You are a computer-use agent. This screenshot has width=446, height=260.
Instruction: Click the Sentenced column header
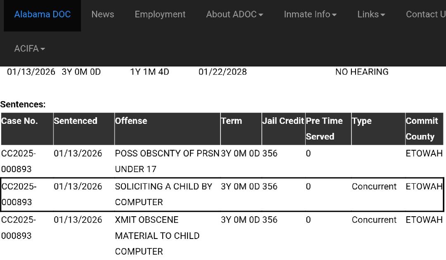[x=76, y=121]
